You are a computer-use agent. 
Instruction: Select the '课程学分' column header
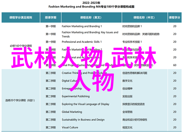coord(174,17)
